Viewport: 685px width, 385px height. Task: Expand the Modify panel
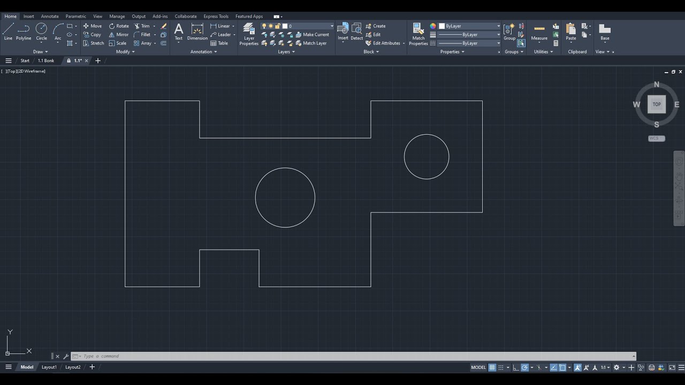click(125, 52)
